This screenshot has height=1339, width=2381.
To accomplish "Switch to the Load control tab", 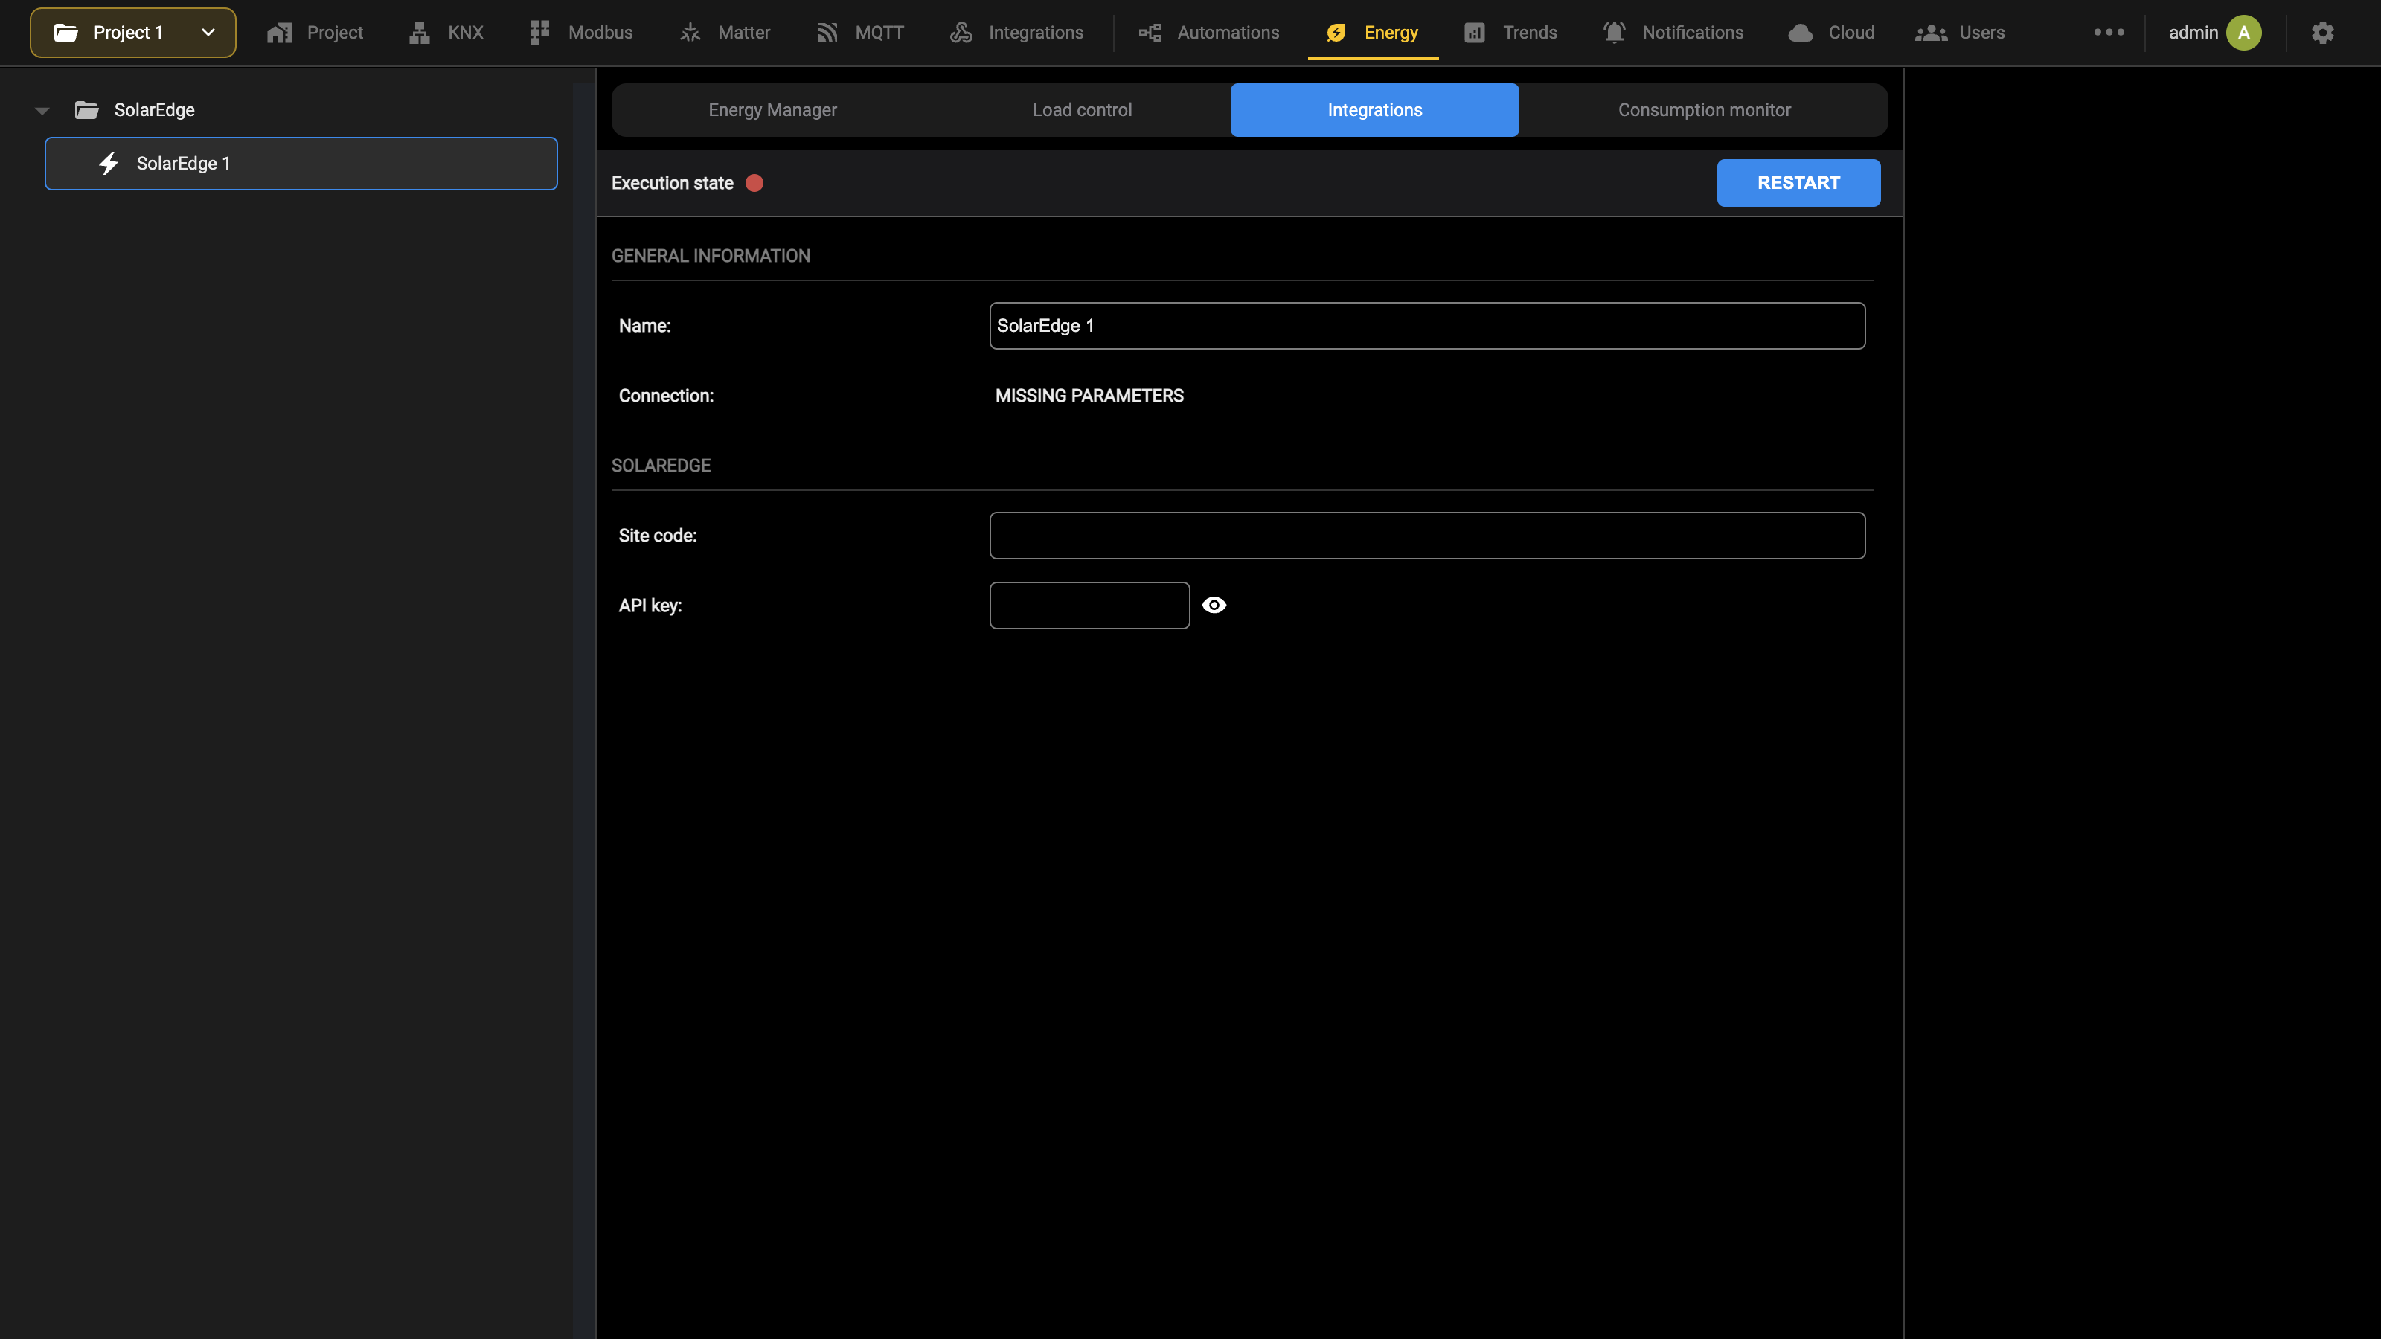I will (x=1083, y=110).
